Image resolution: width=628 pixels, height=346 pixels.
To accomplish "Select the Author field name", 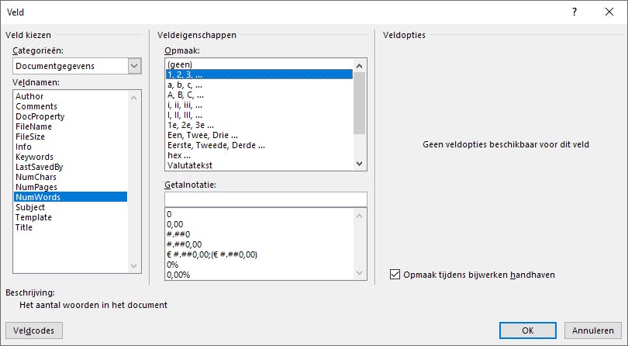I will (x=30, y=96).
